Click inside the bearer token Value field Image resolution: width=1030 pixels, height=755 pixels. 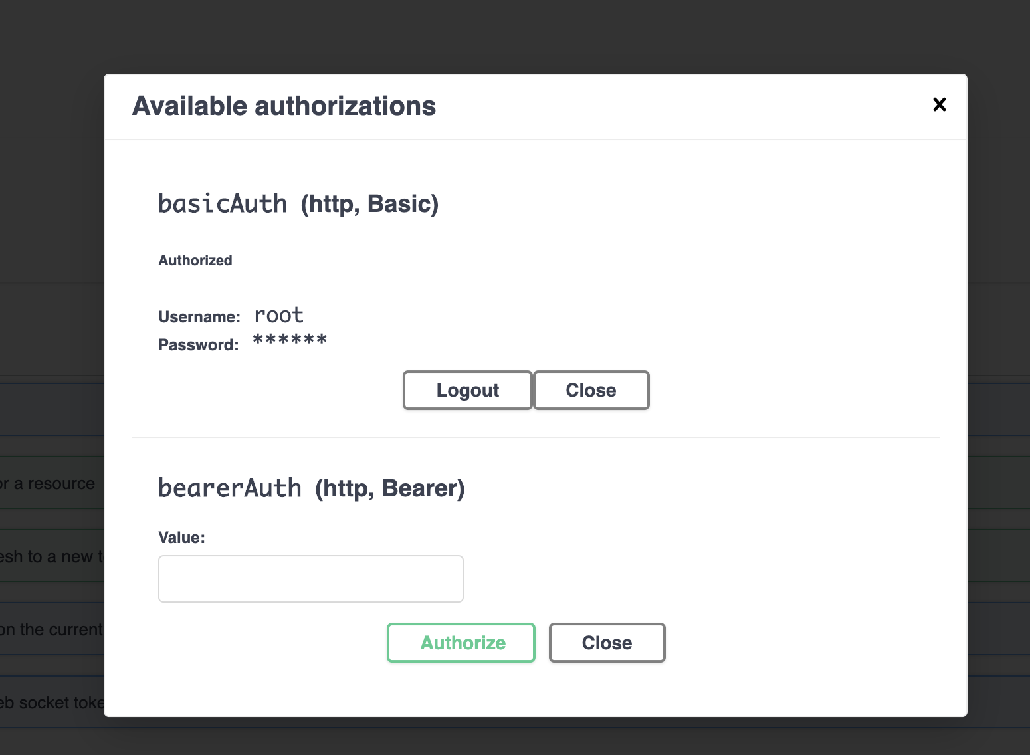click(x=310, y=579)
